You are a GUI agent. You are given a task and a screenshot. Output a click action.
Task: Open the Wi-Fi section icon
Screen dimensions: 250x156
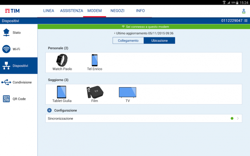6,49
